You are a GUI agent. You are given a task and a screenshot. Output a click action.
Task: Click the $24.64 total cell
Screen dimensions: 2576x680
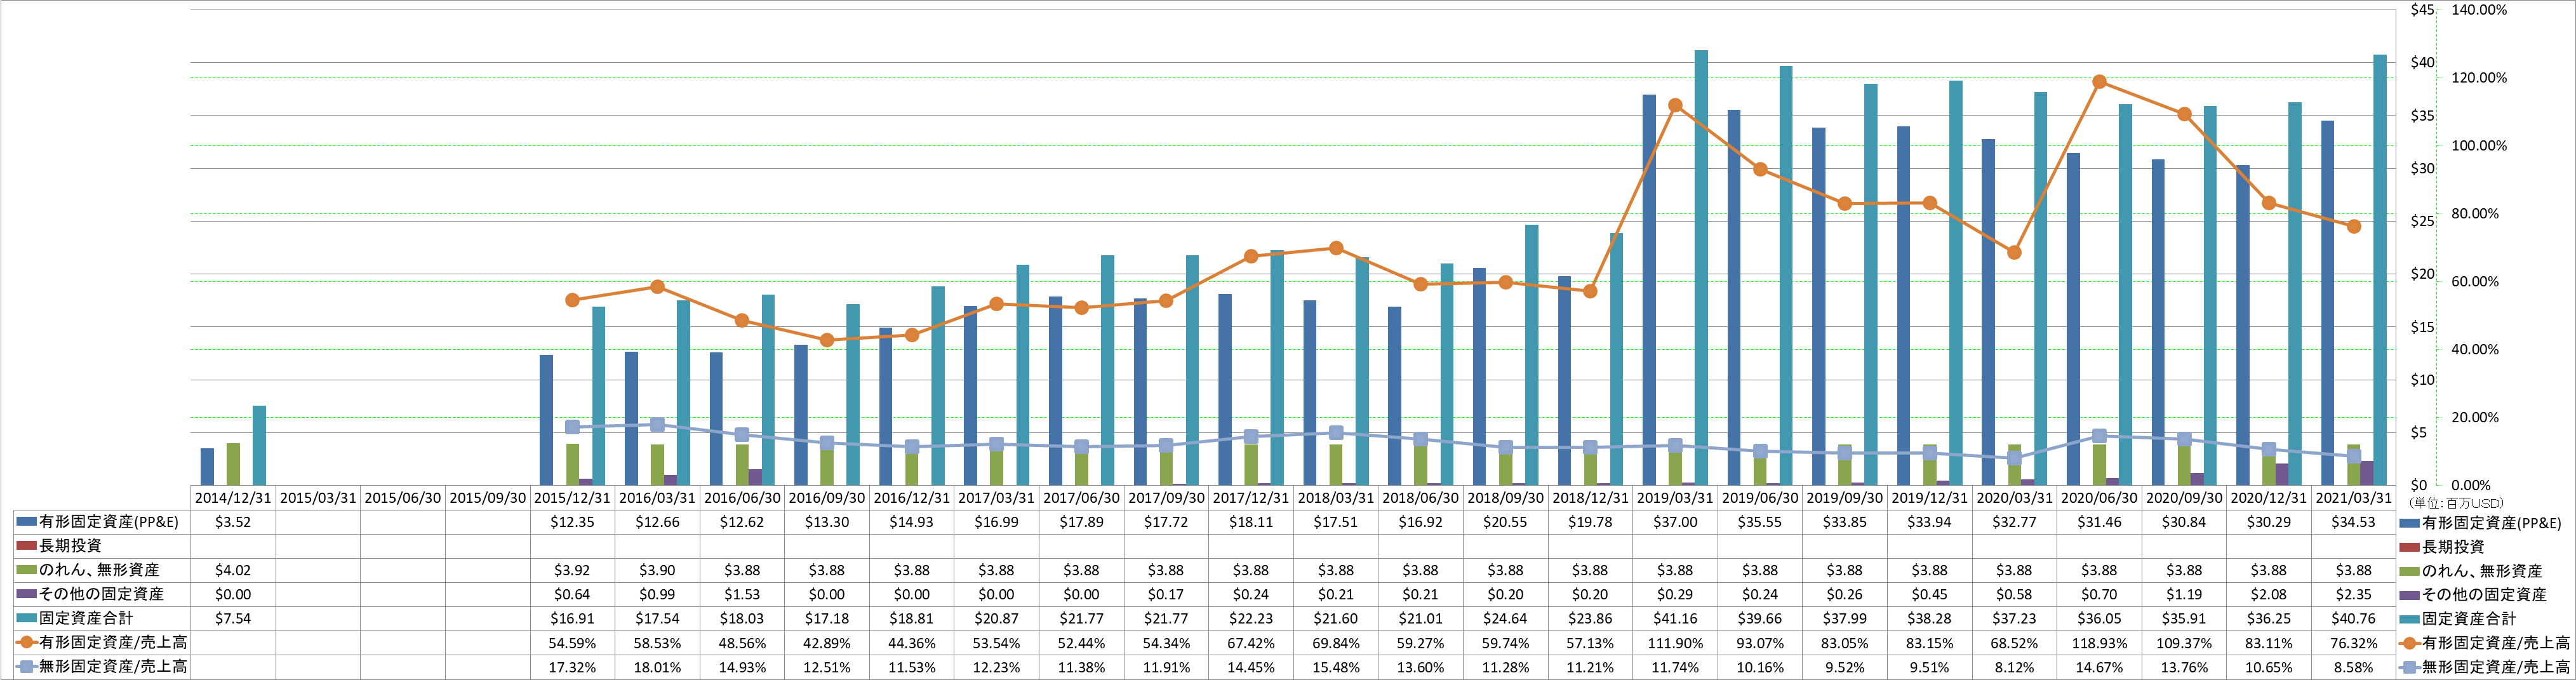click(1505, 618)
